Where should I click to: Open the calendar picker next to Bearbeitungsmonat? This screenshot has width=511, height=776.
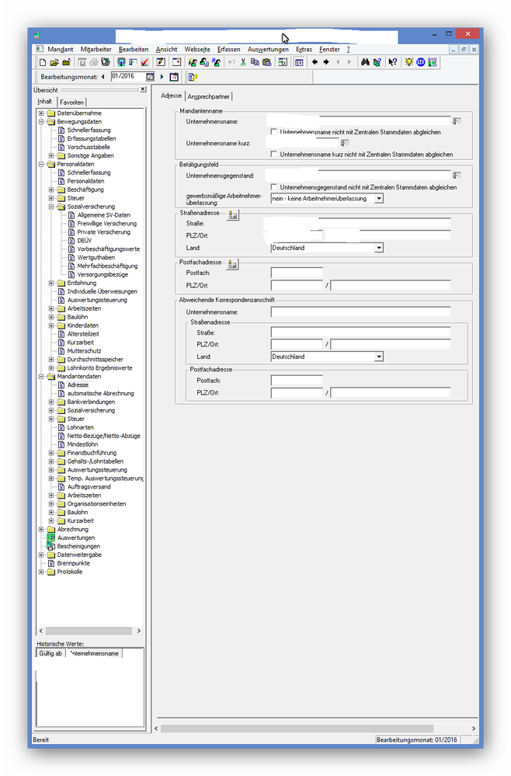150,77
